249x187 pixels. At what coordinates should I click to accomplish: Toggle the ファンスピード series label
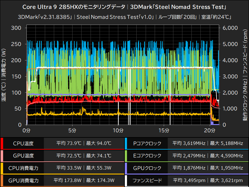tap(147, 180)
